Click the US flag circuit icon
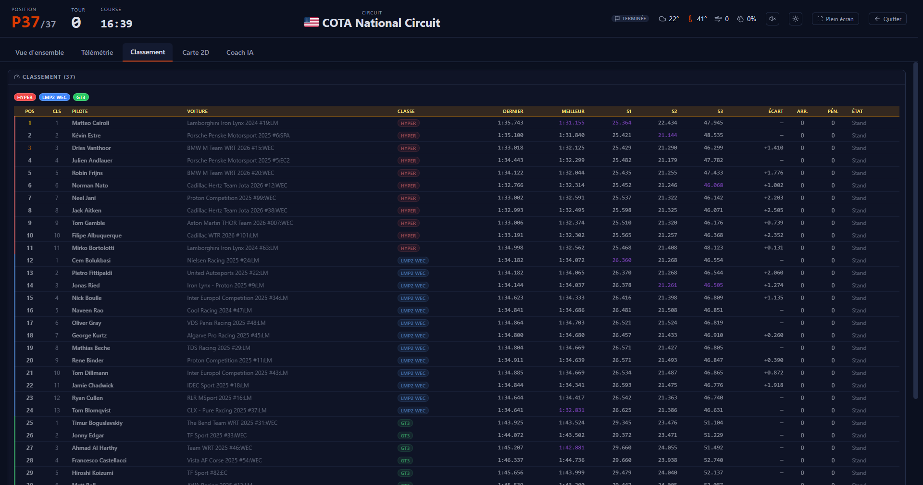 pyautogui.click(x=312, y=23)
